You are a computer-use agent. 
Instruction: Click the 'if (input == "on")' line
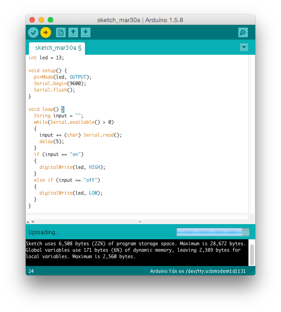pyautogui.click(x=59, y=154)
